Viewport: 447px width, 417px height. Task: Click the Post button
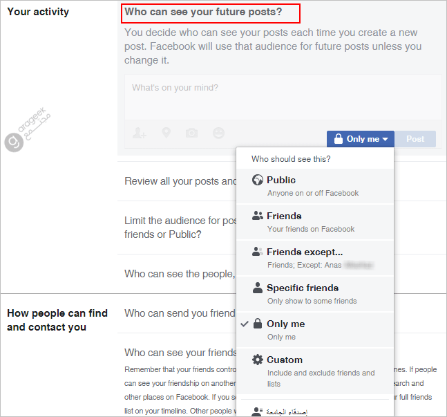coord(415,139)
